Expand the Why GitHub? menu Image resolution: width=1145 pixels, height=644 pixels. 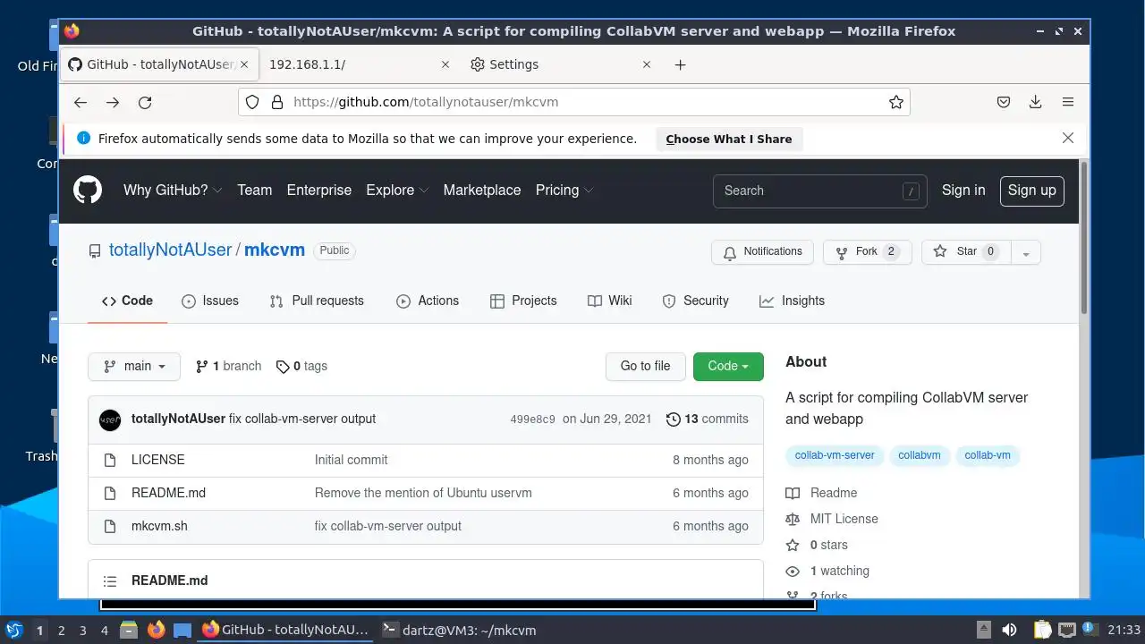(x=173, y=190)
